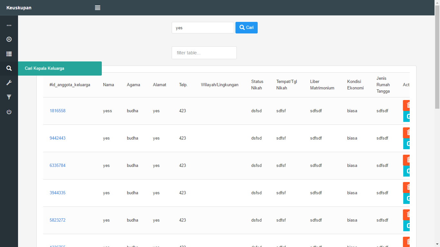Open the wrench tools icon in the sidebar

[x=9, y=83]
